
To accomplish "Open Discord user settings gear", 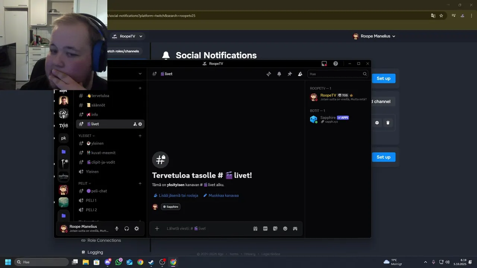I will pos(137,229).
